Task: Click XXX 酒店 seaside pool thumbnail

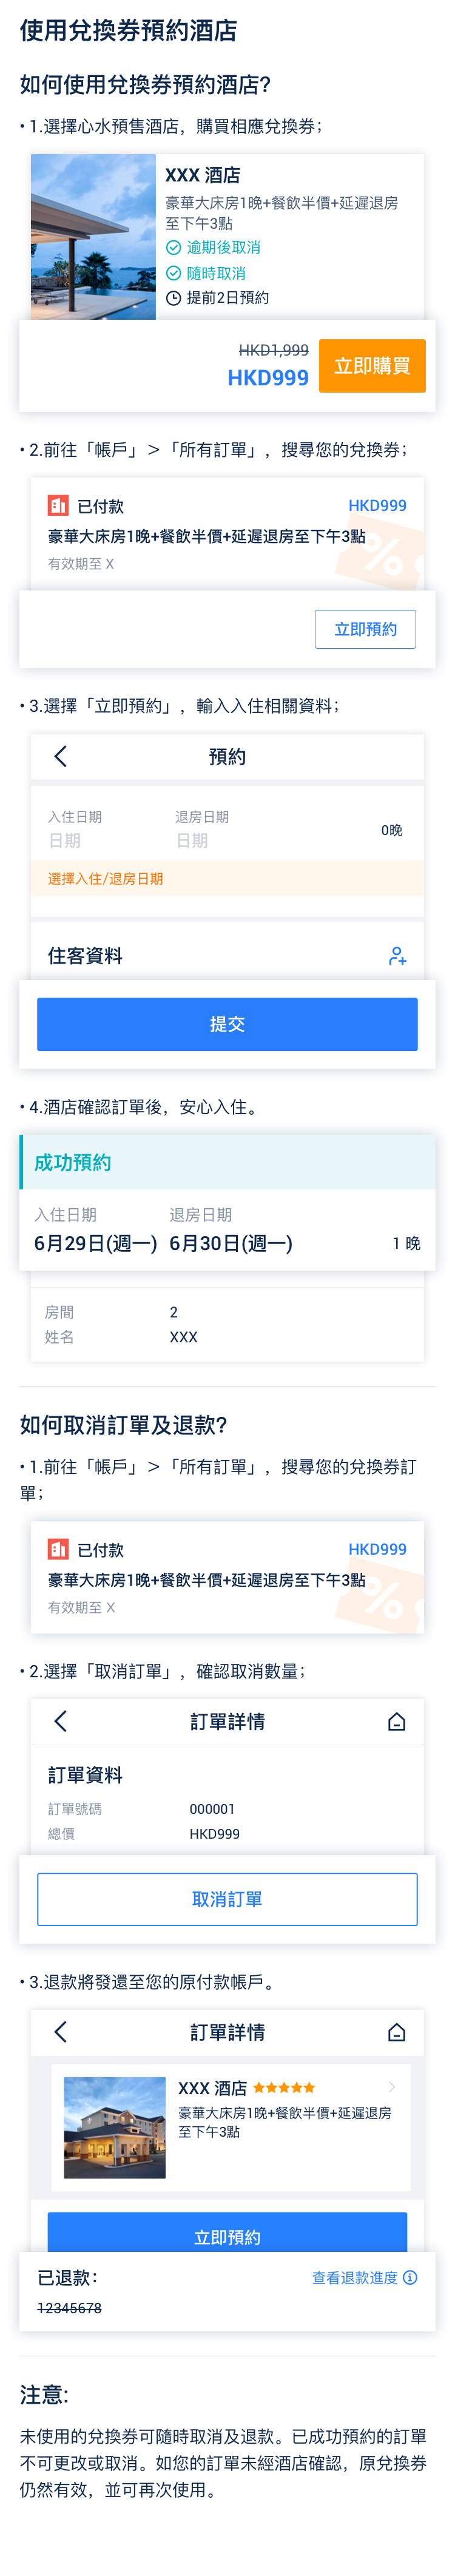Action: (93, 237)
